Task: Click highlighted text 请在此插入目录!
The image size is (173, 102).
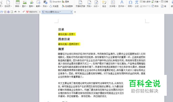Action: (66, 34)
